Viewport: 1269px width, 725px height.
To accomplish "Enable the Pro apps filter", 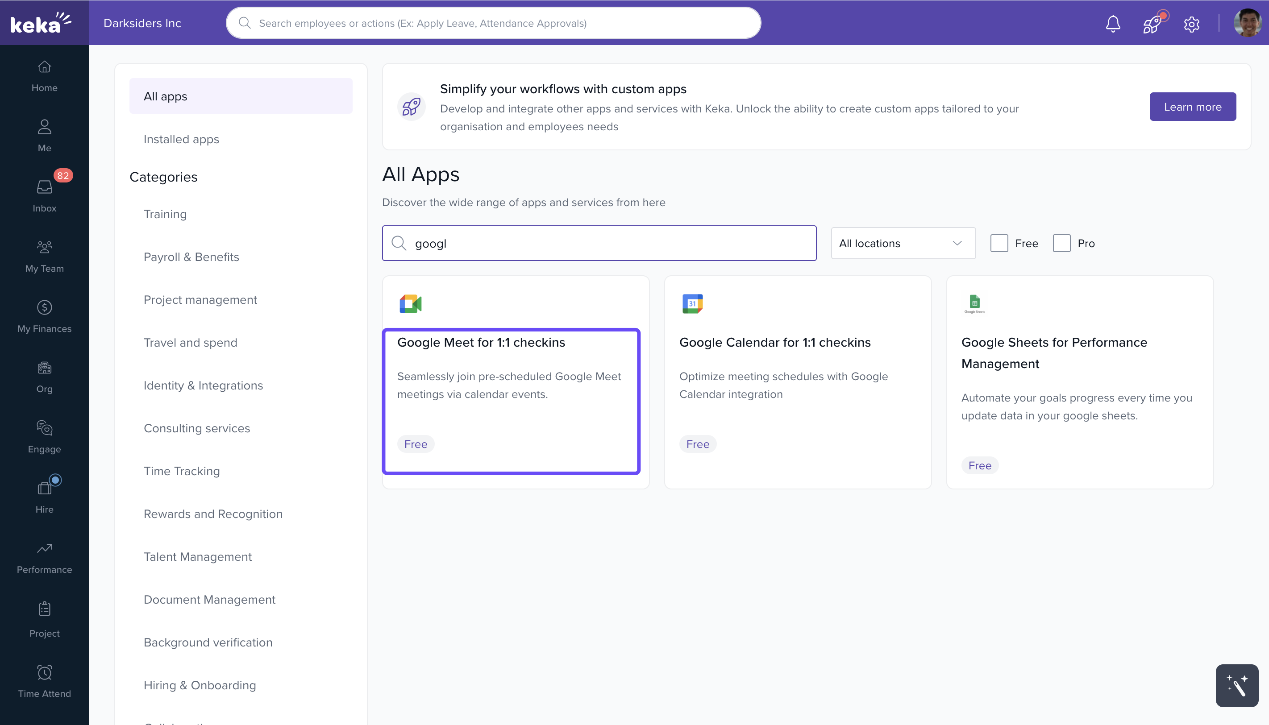I will click(x=1061, y=243).
